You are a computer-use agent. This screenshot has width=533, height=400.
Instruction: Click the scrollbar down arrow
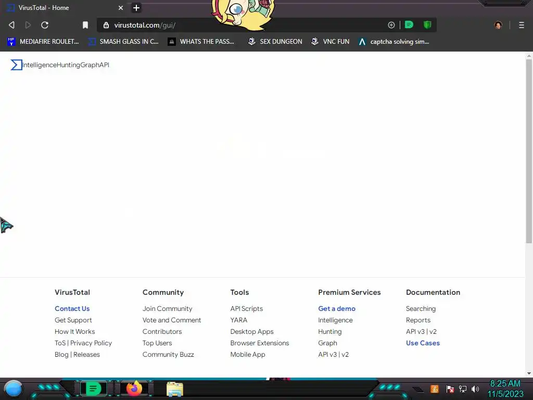[529, 373]
